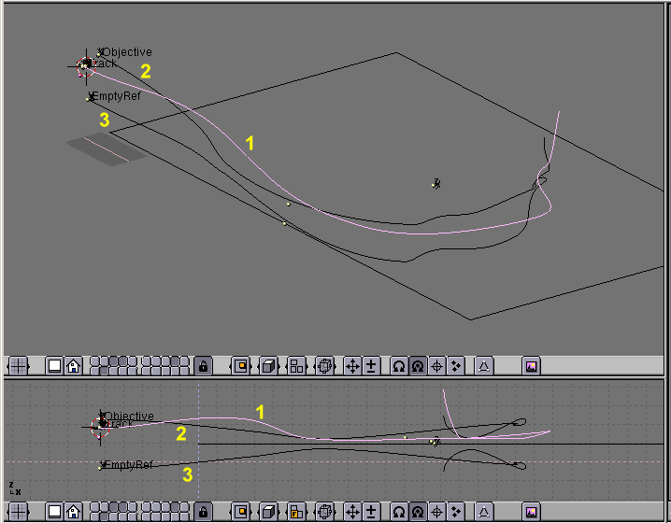This screenshot has width=671, height=523.
Task: Toggle first layer button in top viewport header
Action: click(95, 361)
